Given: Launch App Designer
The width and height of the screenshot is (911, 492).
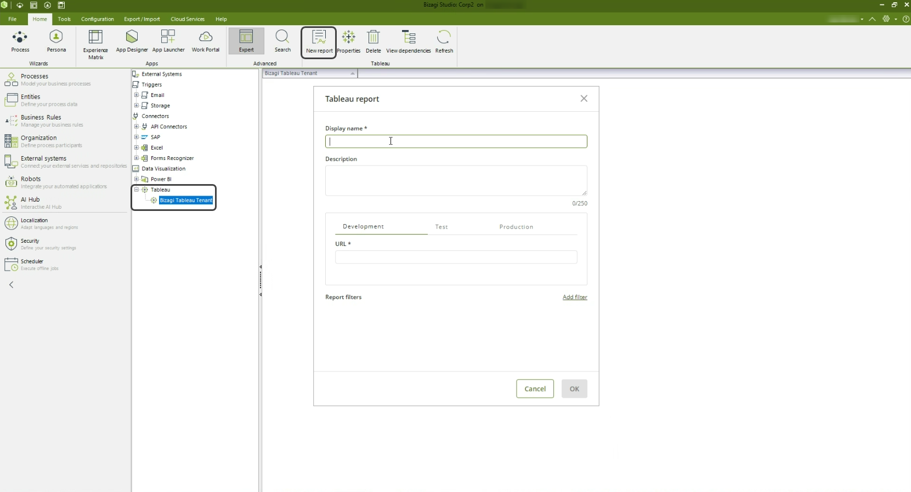Looking at the screenshot, I should click(x=132, y=41).
